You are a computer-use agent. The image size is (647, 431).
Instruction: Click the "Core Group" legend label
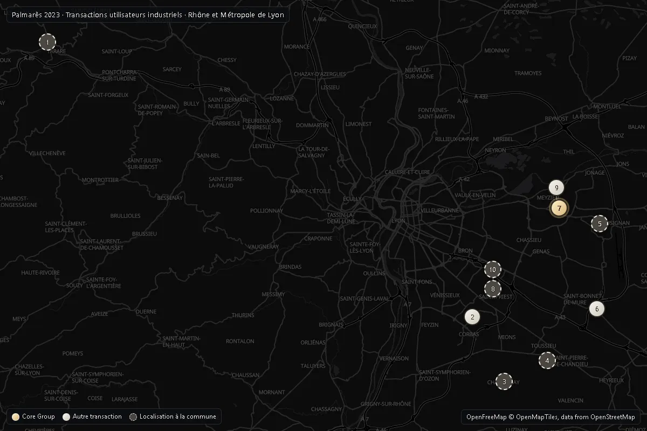click(38, 416)
